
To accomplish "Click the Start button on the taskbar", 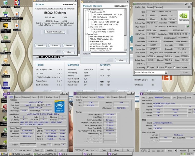I will pyautogui.click(x=4, y=154).
